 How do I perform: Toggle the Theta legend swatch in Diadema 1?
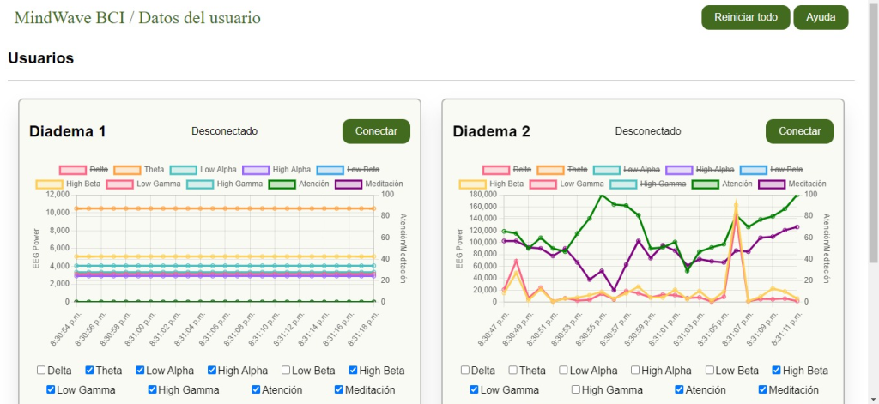point(127,170)
